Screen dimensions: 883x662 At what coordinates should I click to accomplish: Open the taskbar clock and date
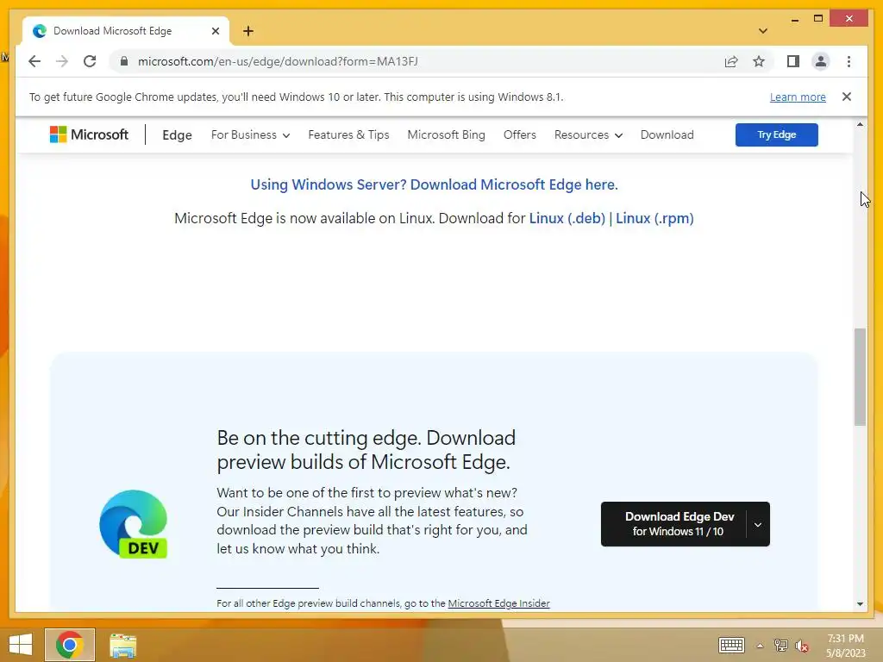pyautogui.click(x=845, y=646)
